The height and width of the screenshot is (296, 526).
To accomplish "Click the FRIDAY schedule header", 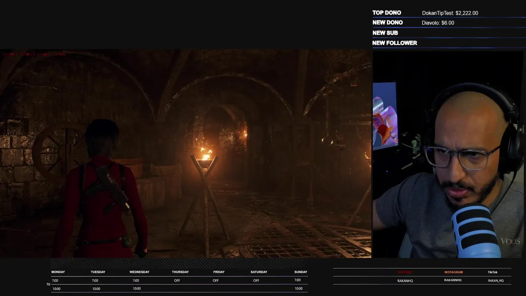I will (219, 272).
